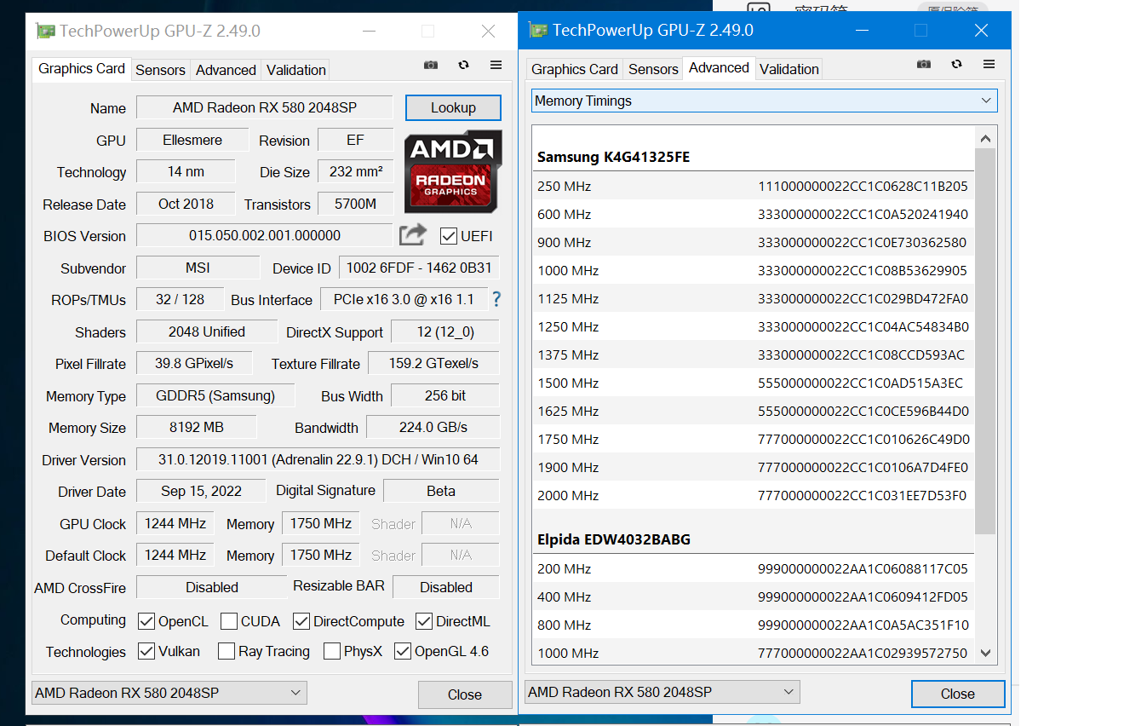Viewport: 1124px width, 726px height.
Task: Click the Release Date Oct 2018 value
Action: 186,204
